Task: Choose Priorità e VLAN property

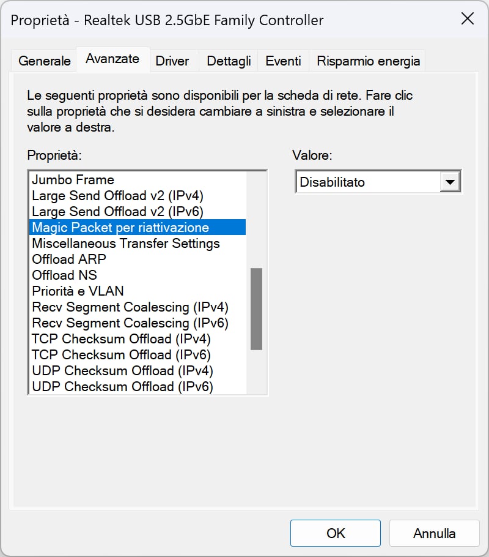Action: click(x=138, y=291)
